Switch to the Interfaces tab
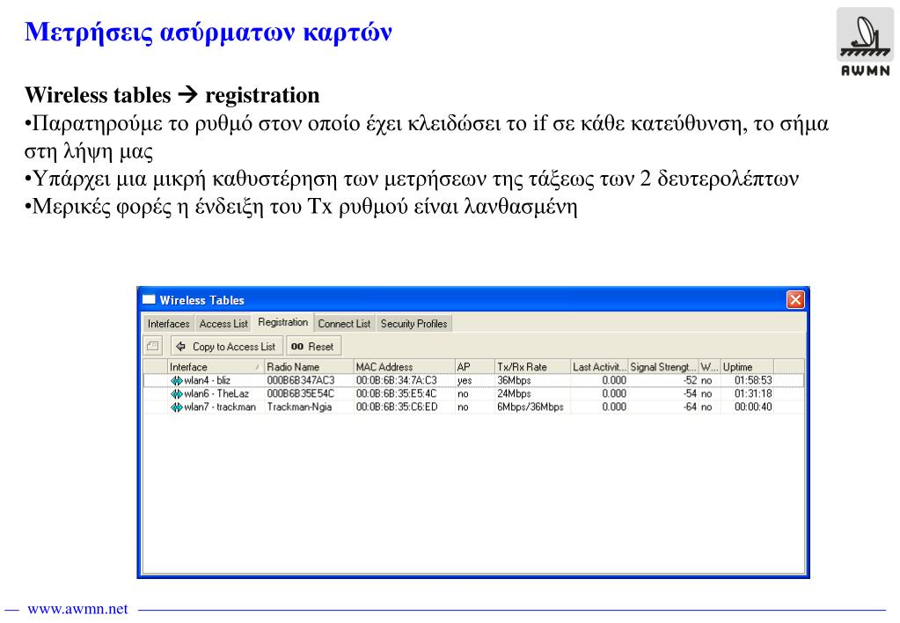This screenshot has width=900, height=623. pyautogui.click(x=168, y=323)
